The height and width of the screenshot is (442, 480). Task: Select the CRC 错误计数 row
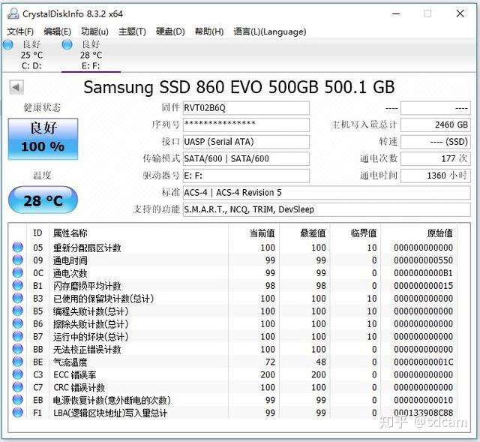pos(232,387)
